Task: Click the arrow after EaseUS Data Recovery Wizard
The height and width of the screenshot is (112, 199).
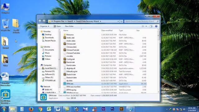Action: pos(100,21)
